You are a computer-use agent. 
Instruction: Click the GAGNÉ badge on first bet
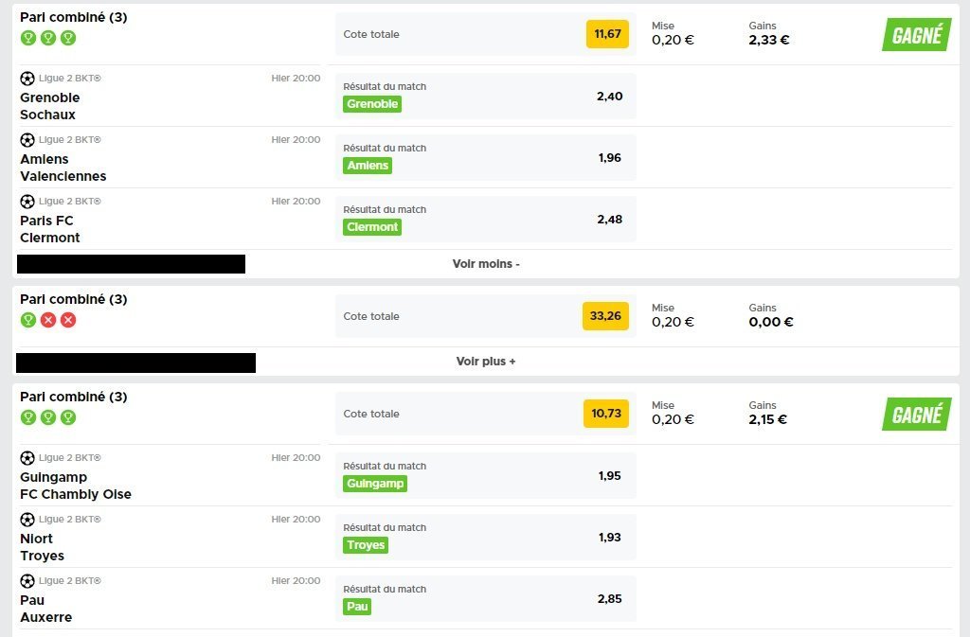[x=916, y=35]
